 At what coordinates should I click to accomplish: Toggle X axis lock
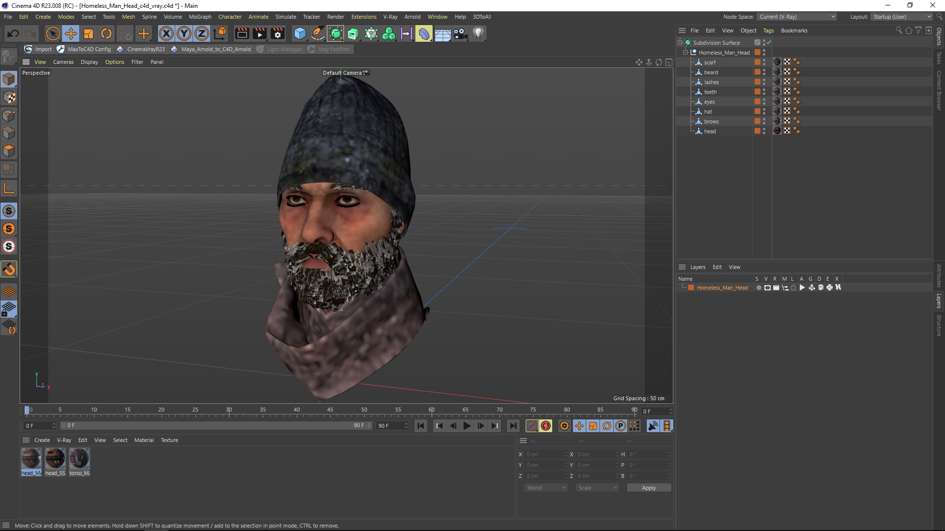(166, 33)
